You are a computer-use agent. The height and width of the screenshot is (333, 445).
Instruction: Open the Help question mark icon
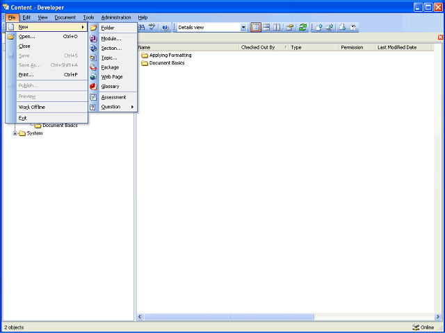click(165, 28)
